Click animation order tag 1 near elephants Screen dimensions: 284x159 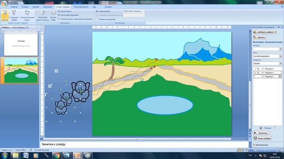56,71
